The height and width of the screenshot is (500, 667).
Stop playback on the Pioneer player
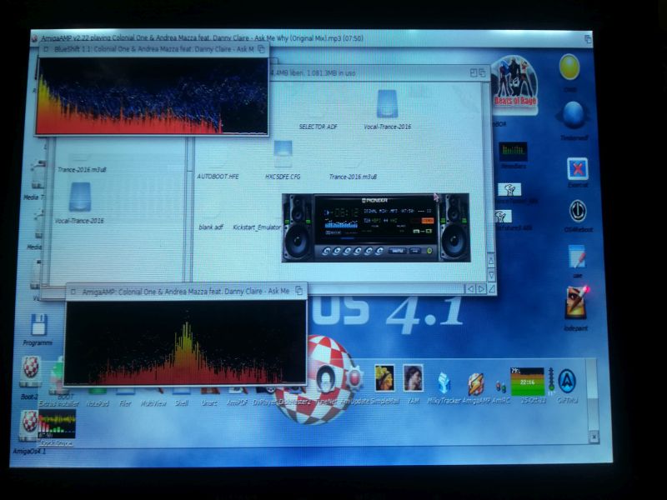click(358, 252)
